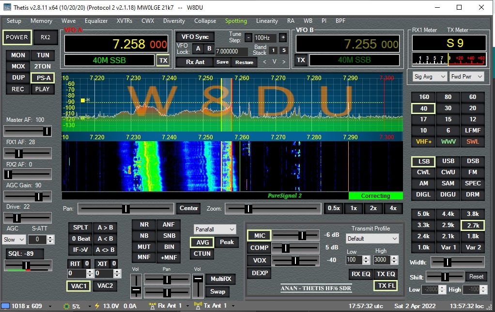Viewport: 495px width, 312px height.
Task: Toggle the MON monitor button
Action: click(x=18, y=55)
